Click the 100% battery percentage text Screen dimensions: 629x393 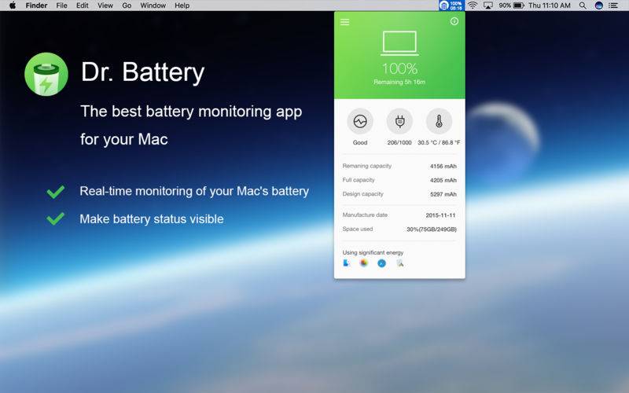pos(399,69)
